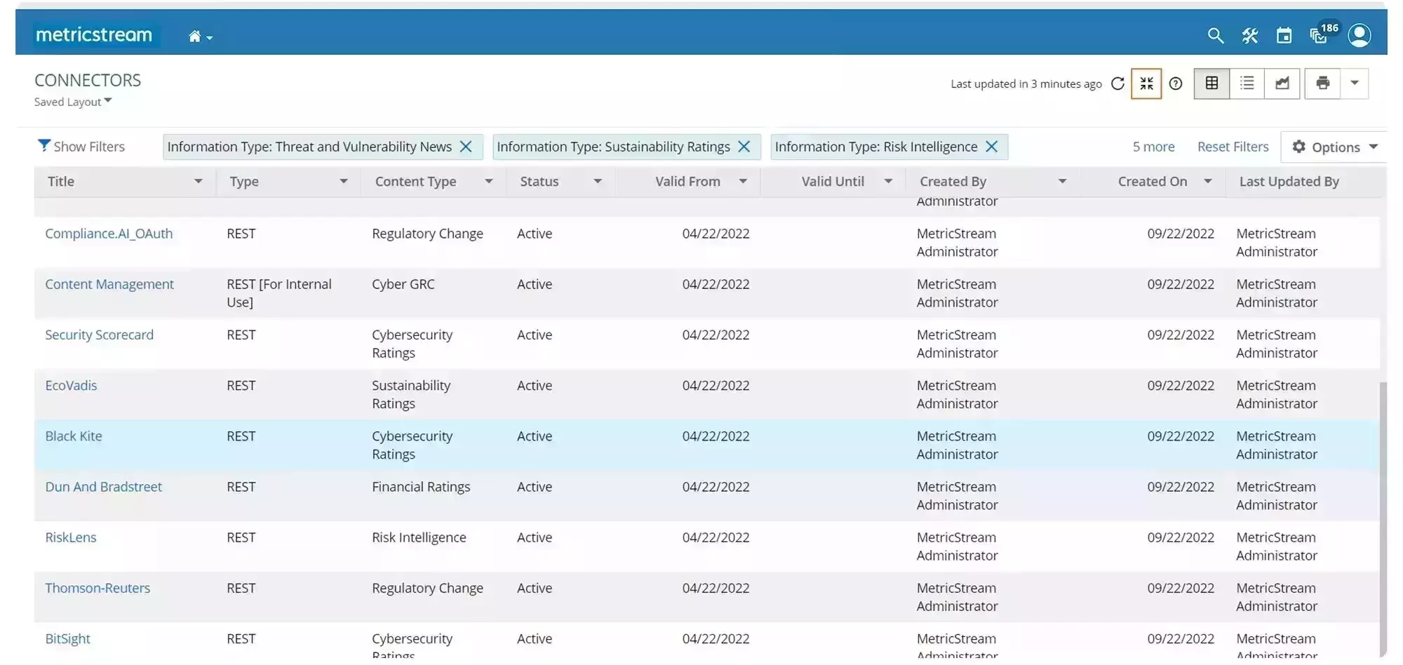This screenshot has width=1403, height=665.
Task: Click the metricstream logo
Action: click(94, 34)
